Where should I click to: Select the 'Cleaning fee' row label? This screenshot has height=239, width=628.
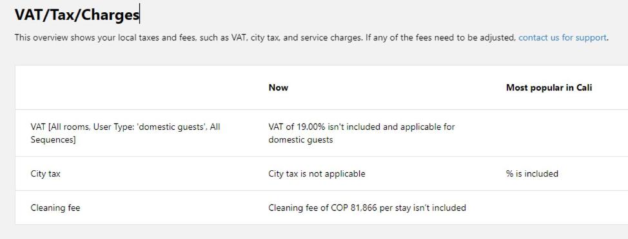point(55,208)
